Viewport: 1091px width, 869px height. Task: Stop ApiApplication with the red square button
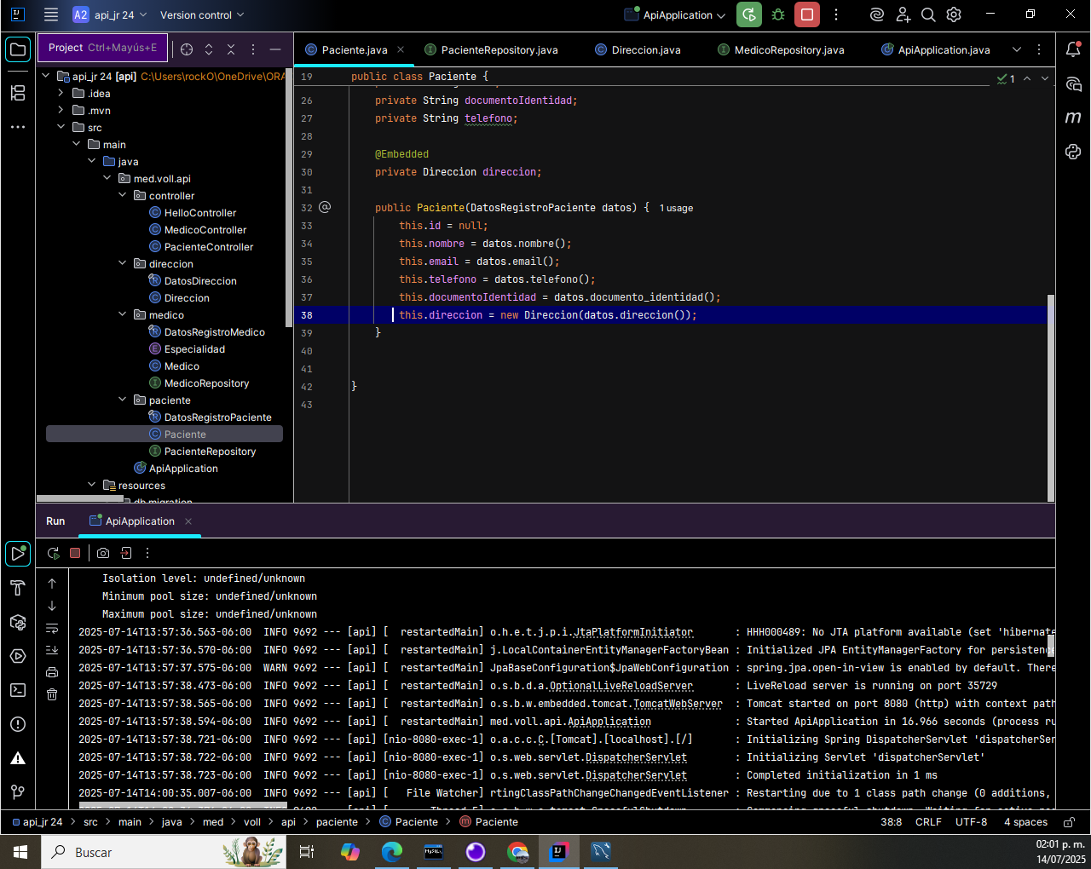[x=806, y=14]
